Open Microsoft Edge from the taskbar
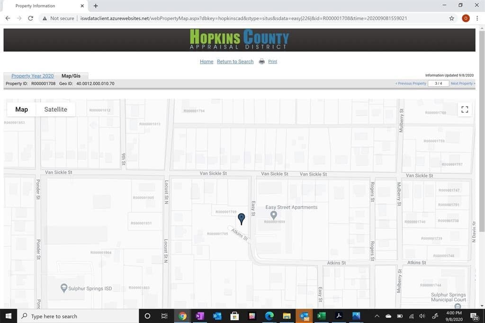This screenshot has height=323, width=485. point(269,316)
